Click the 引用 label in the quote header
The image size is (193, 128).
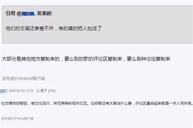coord(11,13)
